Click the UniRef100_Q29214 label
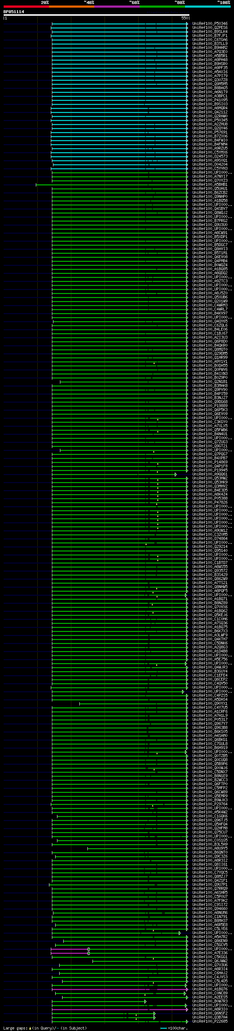Viewport: 234px width, 1031px height. [x=210, y=547]
